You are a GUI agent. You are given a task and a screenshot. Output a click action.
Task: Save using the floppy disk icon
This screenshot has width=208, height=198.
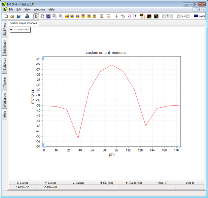[18, 16]
